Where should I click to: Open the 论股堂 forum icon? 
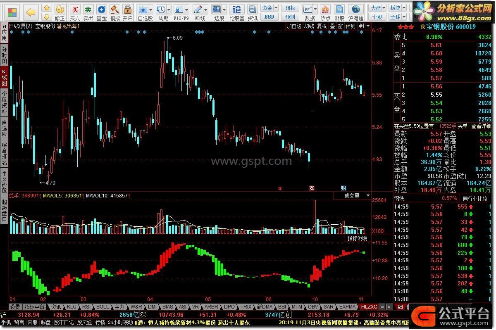click(x=237, y=12)
